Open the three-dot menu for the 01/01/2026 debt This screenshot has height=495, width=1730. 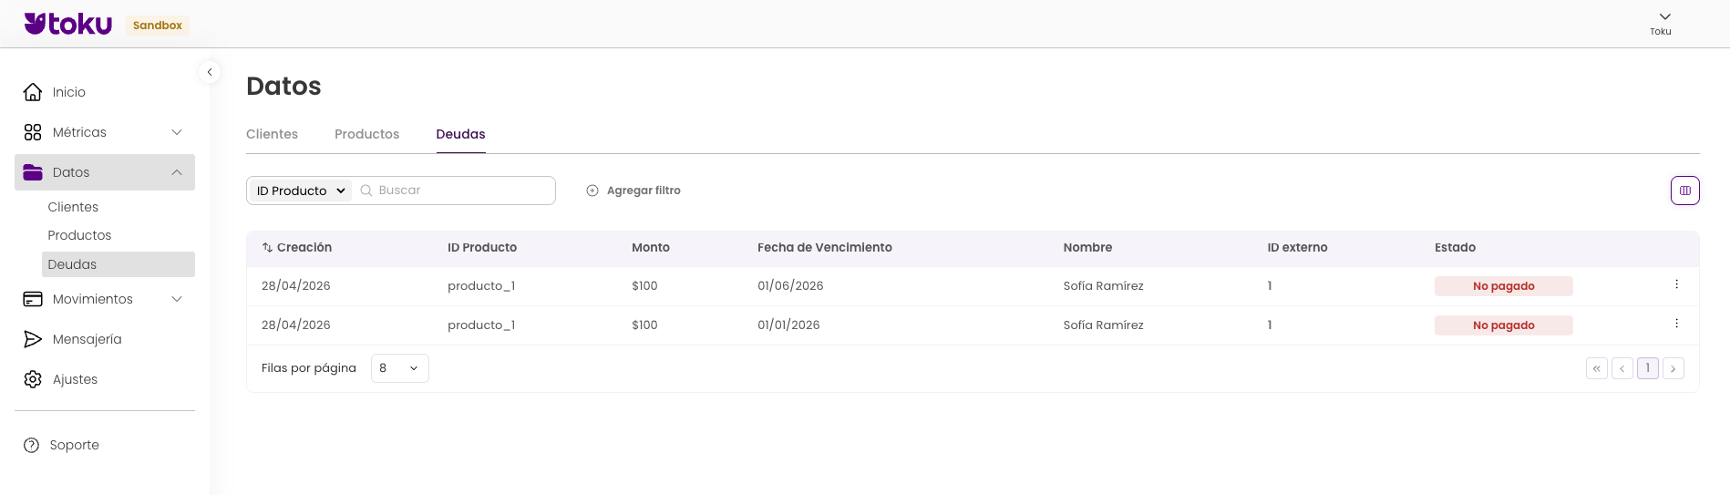click(x=1676, y=324)
